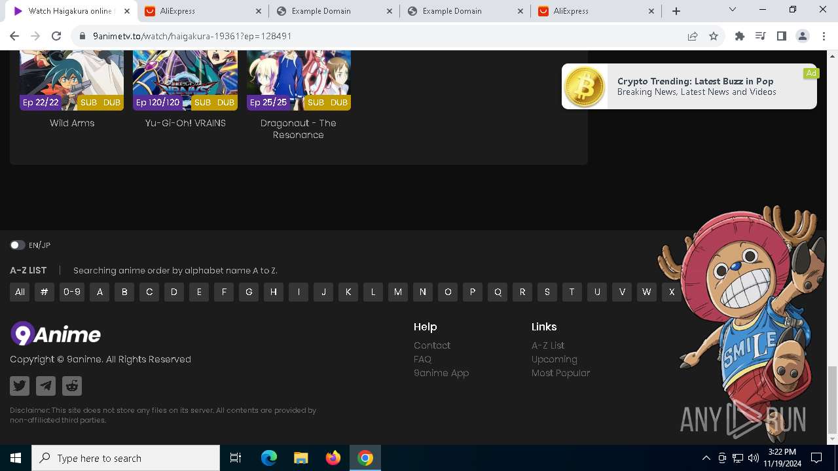This screenshot has width=838, height=471.
Task: Select the All filter in A-Z list
Action: pyautogui.click(x=20, y=292)
